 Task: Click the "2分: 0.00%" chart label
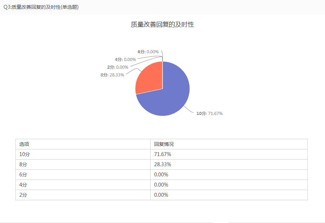118,67
